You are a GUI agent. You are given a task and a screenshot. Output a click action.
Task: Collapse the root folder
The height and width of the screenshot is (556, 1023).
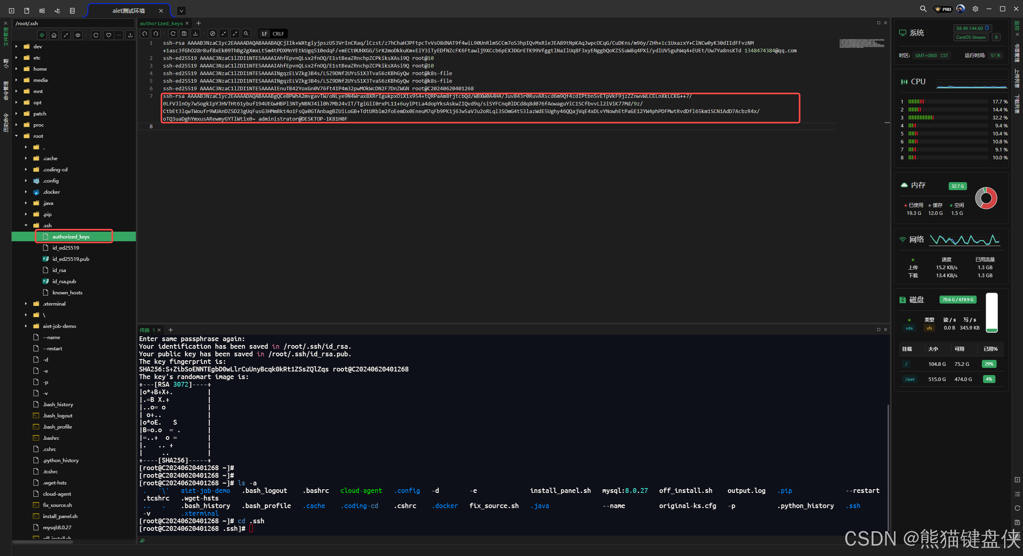[x=16, y=136]
